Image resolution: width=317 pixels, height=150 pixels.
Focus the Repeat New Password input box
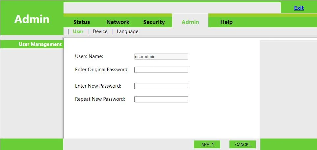[161, 99]
